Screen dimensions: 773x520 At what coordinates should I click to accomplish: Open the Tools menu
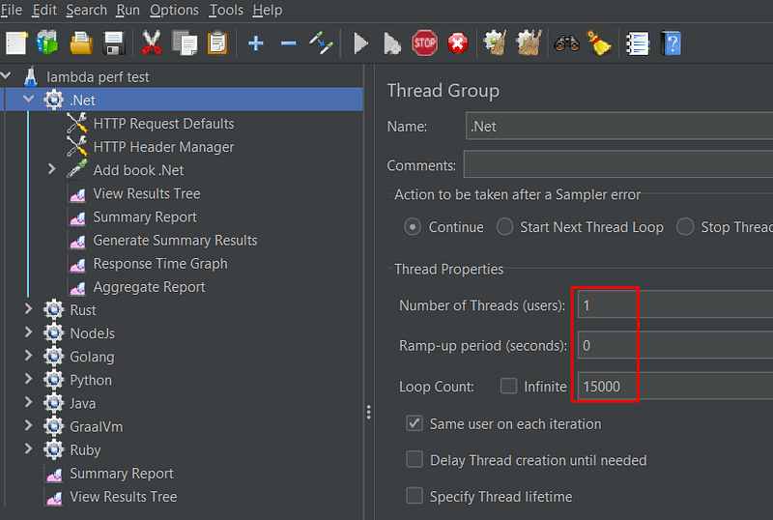(226, 10)
